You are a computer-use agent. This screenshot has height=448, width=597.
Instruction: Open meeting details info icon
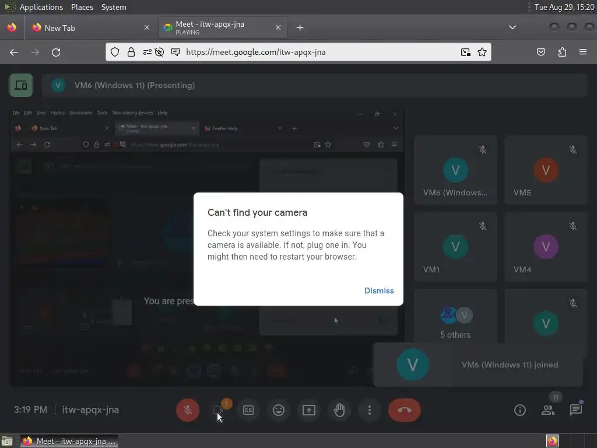519,410
